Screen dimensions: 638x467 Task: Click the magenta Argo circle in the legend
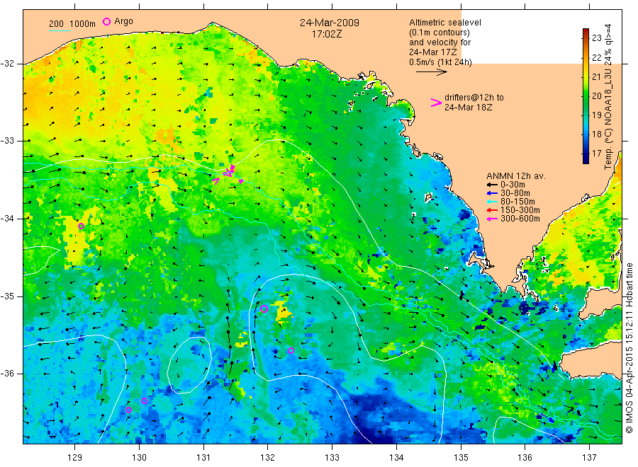coord(106,21)
